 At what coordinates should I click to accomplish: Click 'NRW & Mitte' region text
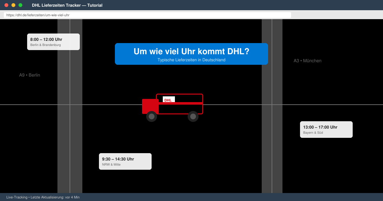pos(111,165)
